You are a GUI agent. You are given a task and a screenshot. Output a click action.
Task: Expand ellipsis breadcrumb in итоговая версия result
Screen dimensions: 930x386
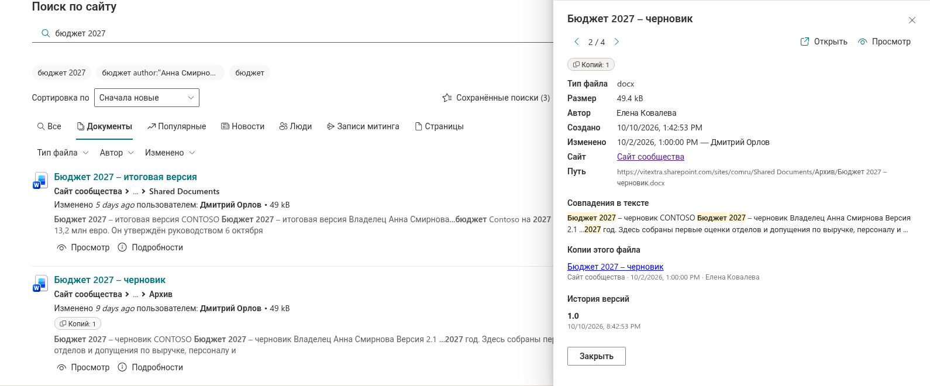click(136, 192)
